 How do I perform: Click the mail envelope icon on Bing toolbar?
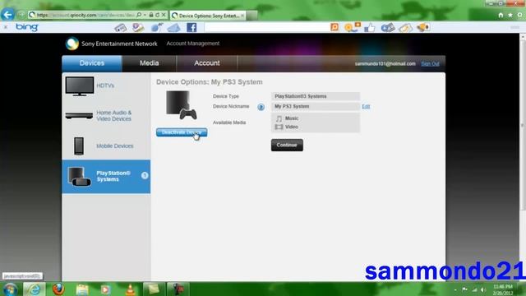coord(173,28)
